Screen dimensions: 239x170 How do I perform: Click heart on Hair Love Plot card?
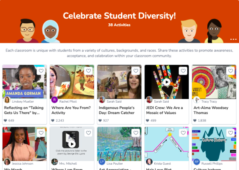(183, 133)
